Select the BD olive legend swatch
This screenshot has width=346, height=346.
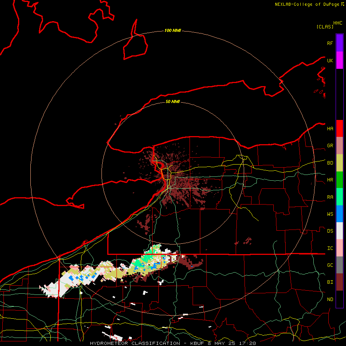339,163
